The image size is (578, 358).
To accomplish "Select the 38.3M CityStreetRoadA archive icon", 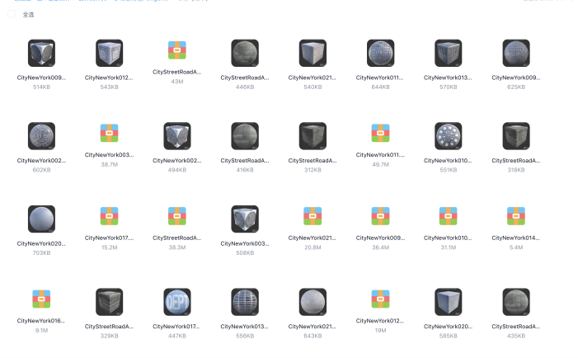I will click(x=177, y=216).
